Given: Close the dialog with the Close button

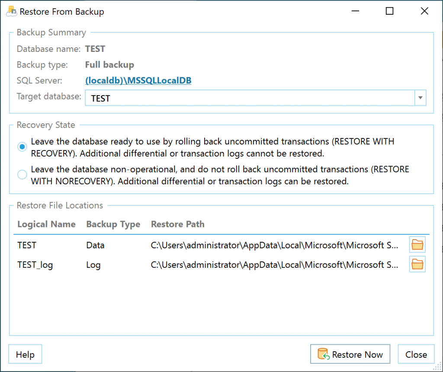Looking at the screenshot, I should coord(416,354).
